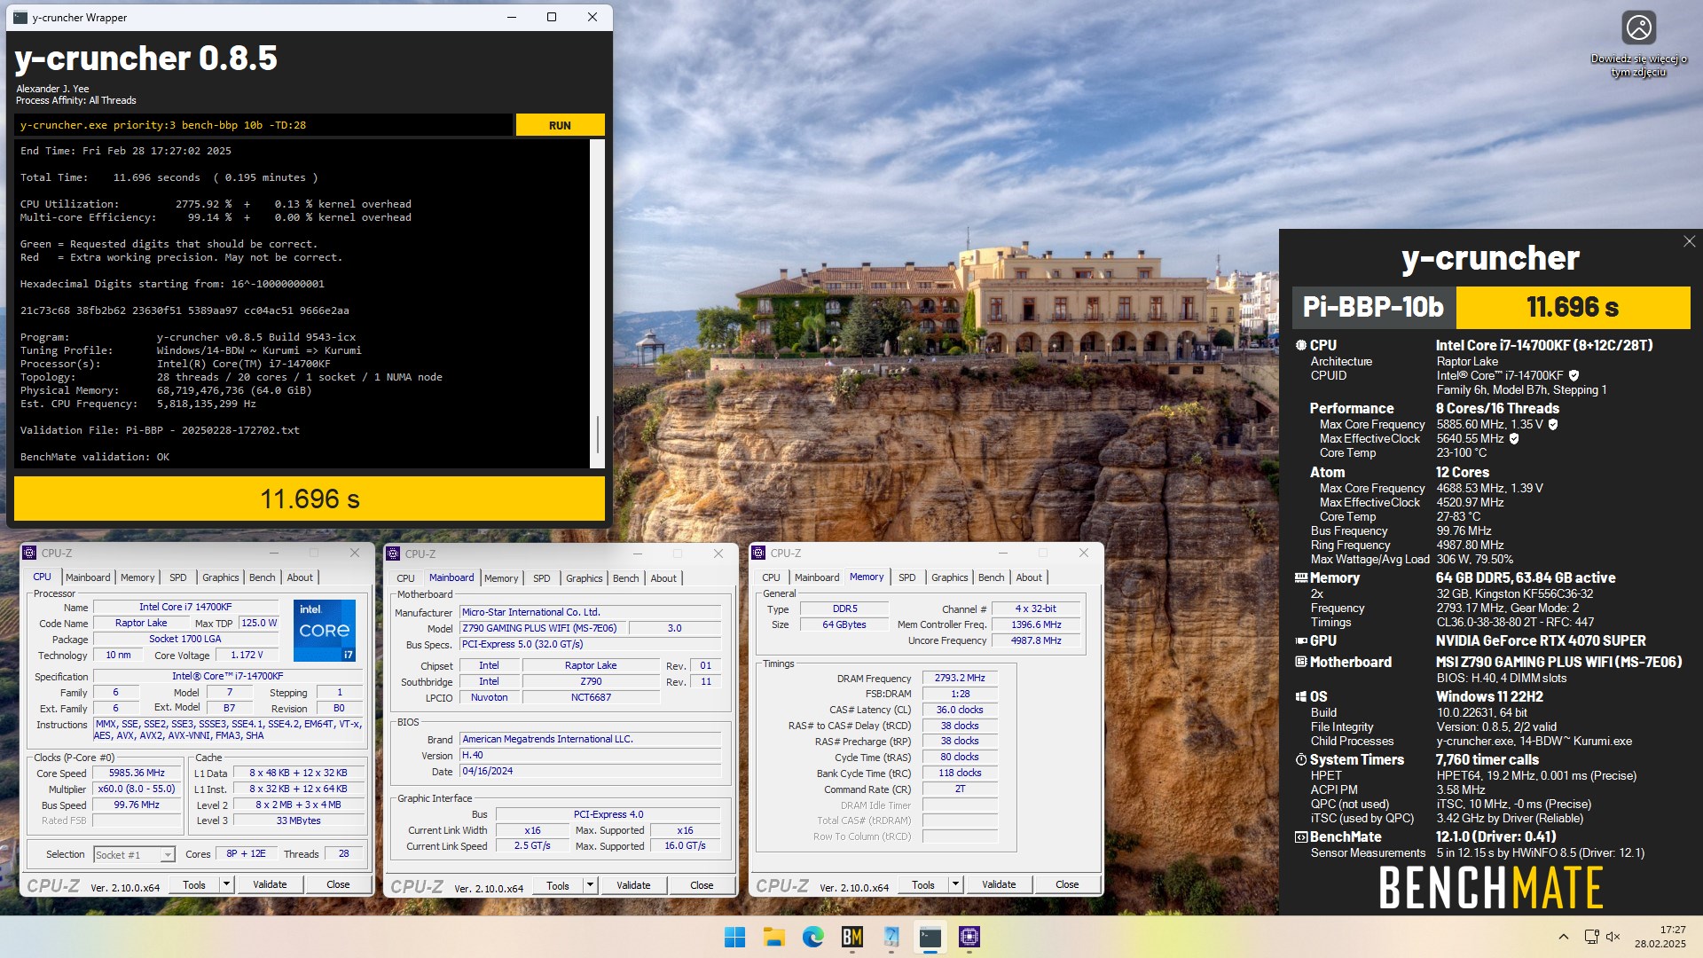Click the CPU-Z title icon of the Memory window
This screenshot has height=958, width=1703.
(x=758, y=553)
